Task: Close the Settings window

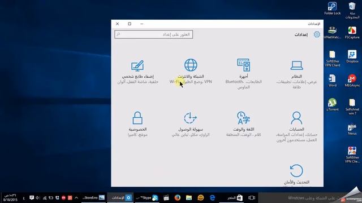Action: coord(117,24)
